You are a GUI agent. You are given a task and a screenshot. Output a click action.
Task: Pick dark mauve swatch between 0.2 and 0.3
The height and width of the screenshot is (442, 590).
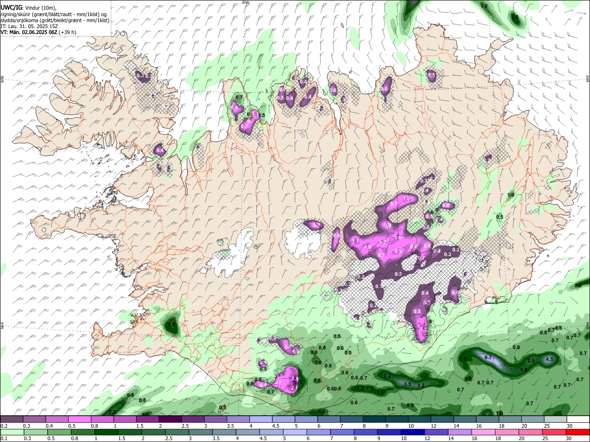12,419
